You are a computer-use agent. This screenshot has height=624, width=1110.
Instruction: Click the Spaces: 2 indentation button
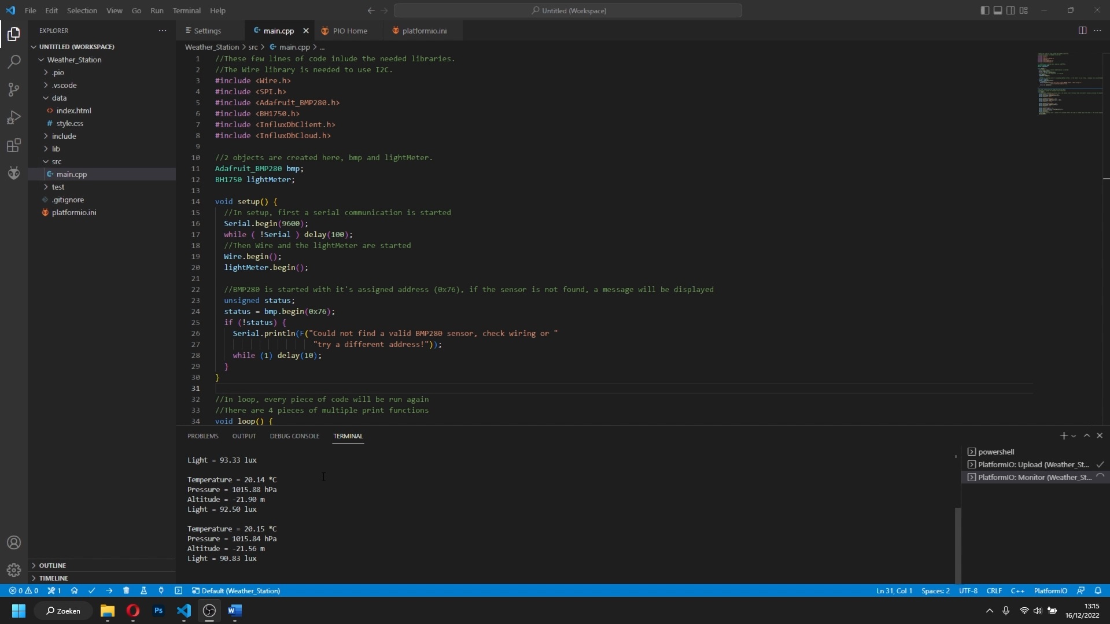(x=935, y=590)
